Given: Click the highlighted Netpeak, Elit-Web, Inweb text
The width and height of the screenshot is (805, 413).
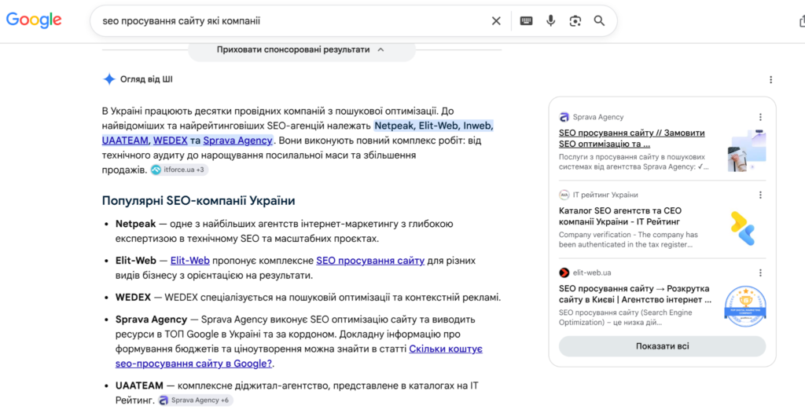Looking at the screenshot, I should tap(434, 126).
